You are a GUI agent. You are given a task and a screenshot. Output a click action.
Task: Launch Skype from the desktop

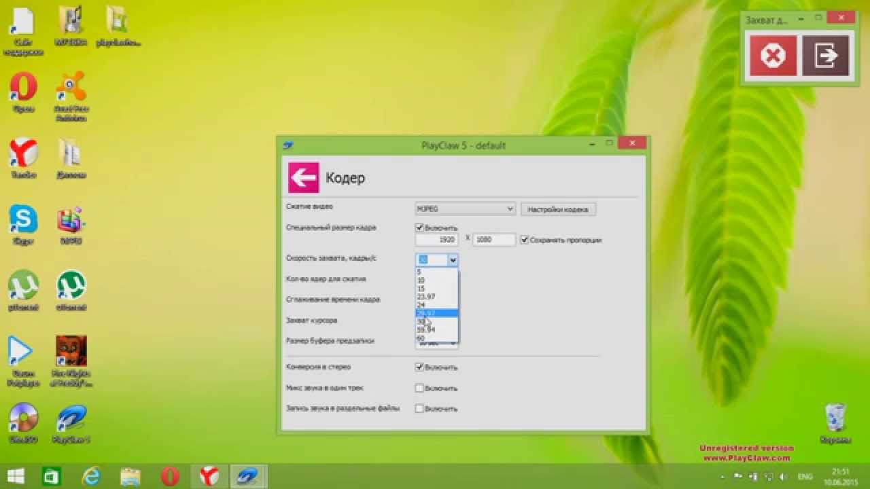pos(23,224)
